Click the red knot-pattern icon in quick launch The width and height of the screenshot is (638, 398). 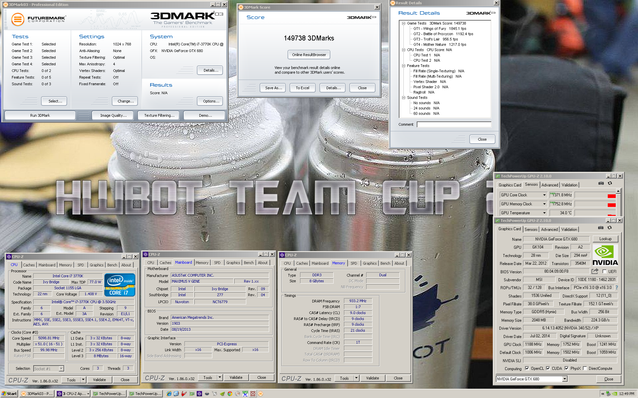tap(253, 394)
